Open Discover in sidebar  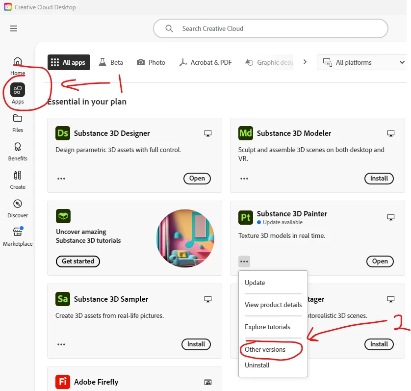pos(18,209)
